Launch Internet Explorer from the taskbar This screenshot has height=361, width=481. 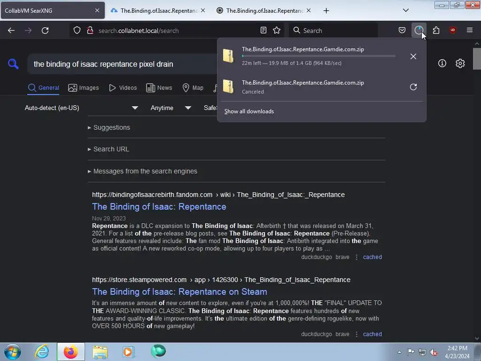42,352
